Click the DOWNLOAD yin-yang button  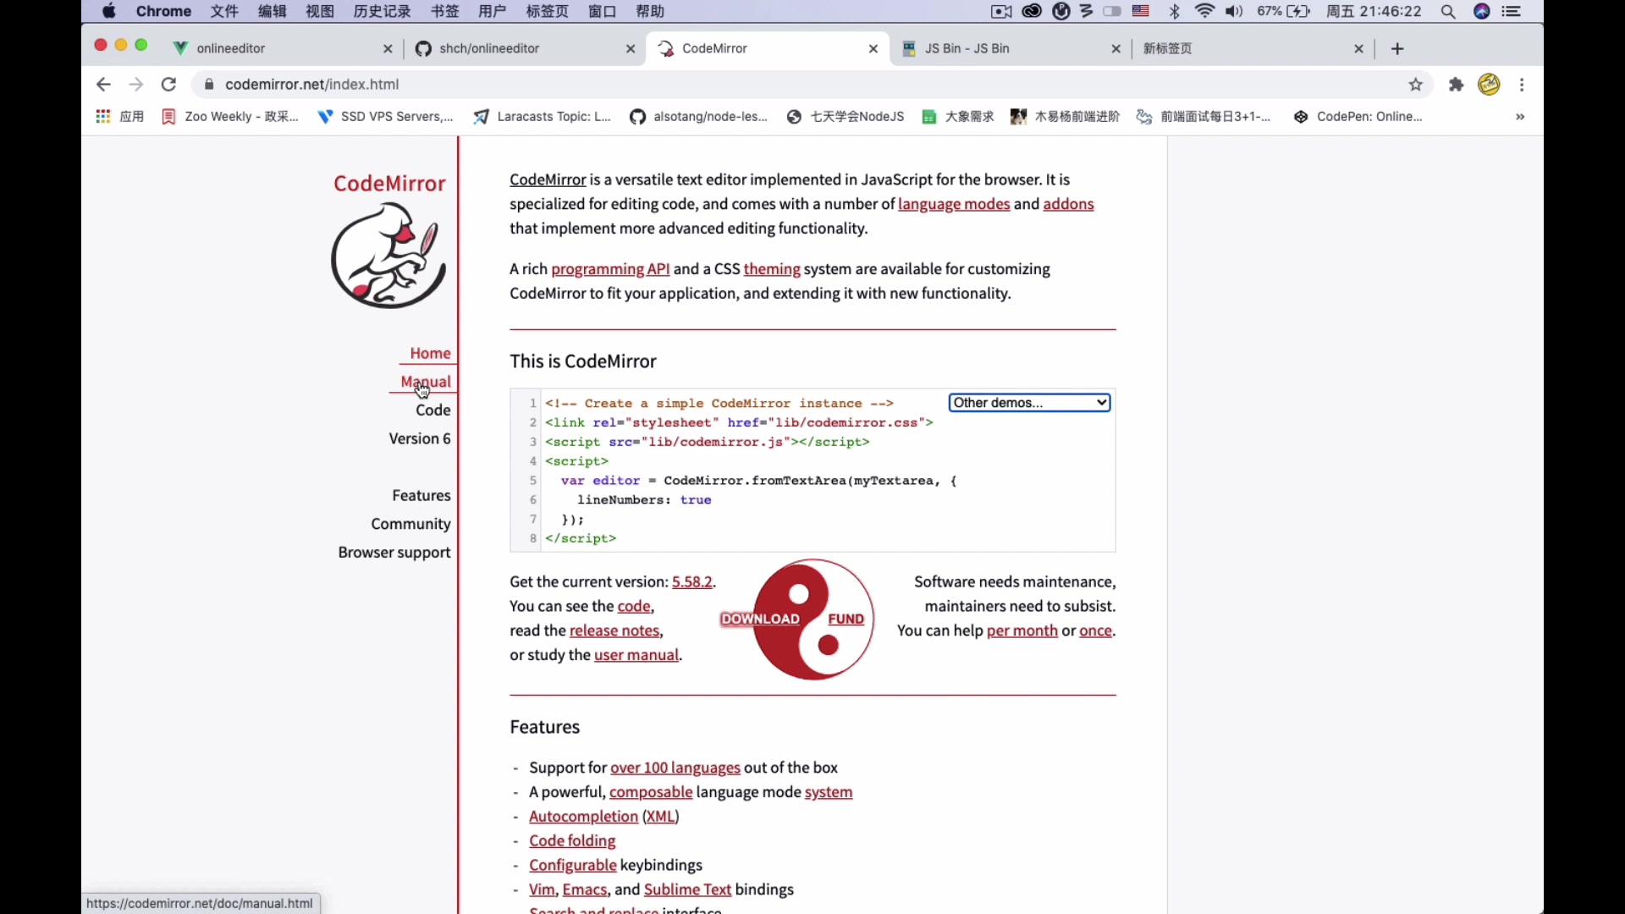click(760, 619)
